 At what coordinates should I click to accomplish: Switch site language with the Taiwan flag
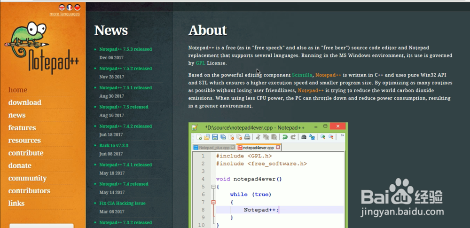[x=78, y=7]
